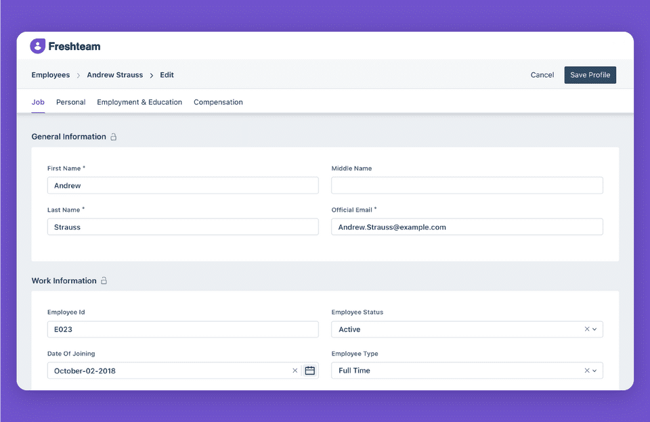Expand the Employee Status dropdown arrow
The height and width of the screenshot is (422, 650).
click(594, 329)
